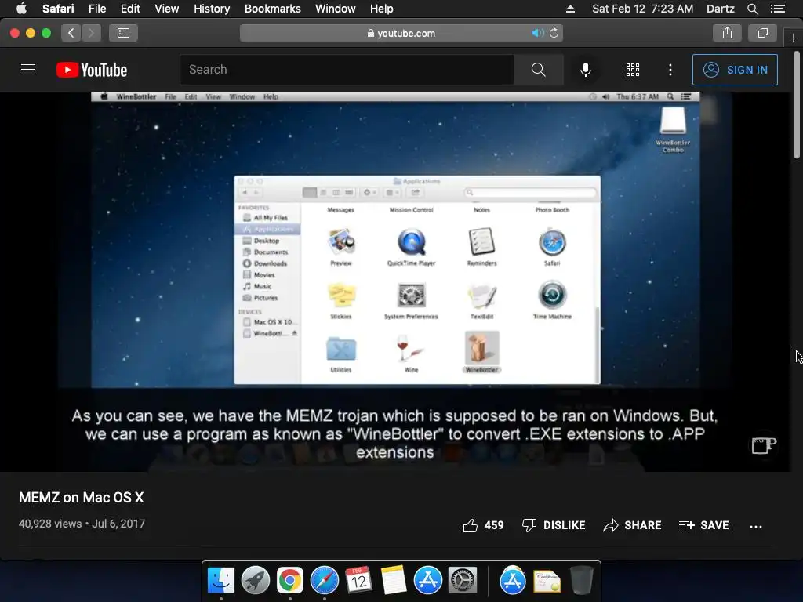Click the channel watermark in video corner
The image size is (803, 602).
tap(764, 445)
